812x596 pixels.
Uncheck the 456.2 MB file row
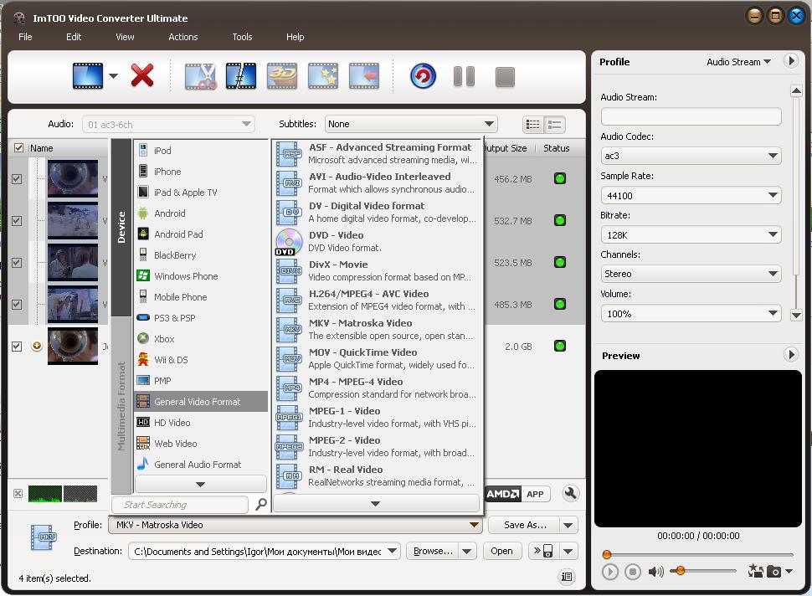17,179
